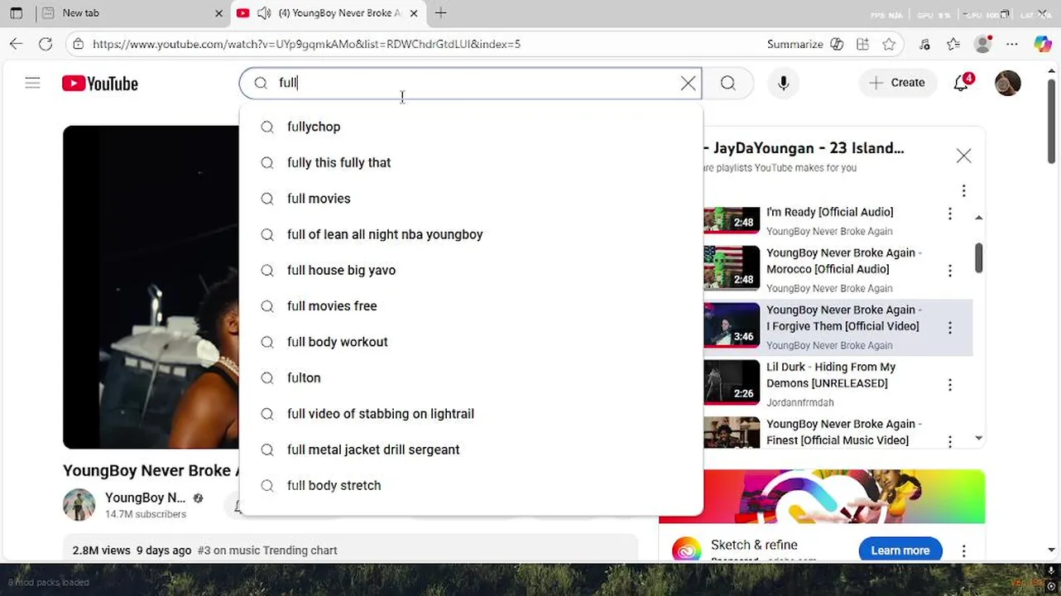
Task: Open Edge profile icon in toolbar
Action: click(x=982, y=44)
